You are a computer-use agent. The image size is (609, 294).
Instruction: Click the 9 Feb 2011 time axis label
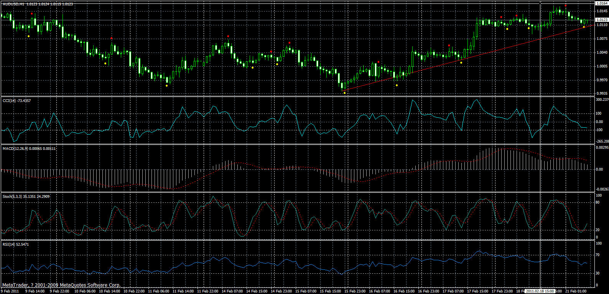(x=10, y=291)
